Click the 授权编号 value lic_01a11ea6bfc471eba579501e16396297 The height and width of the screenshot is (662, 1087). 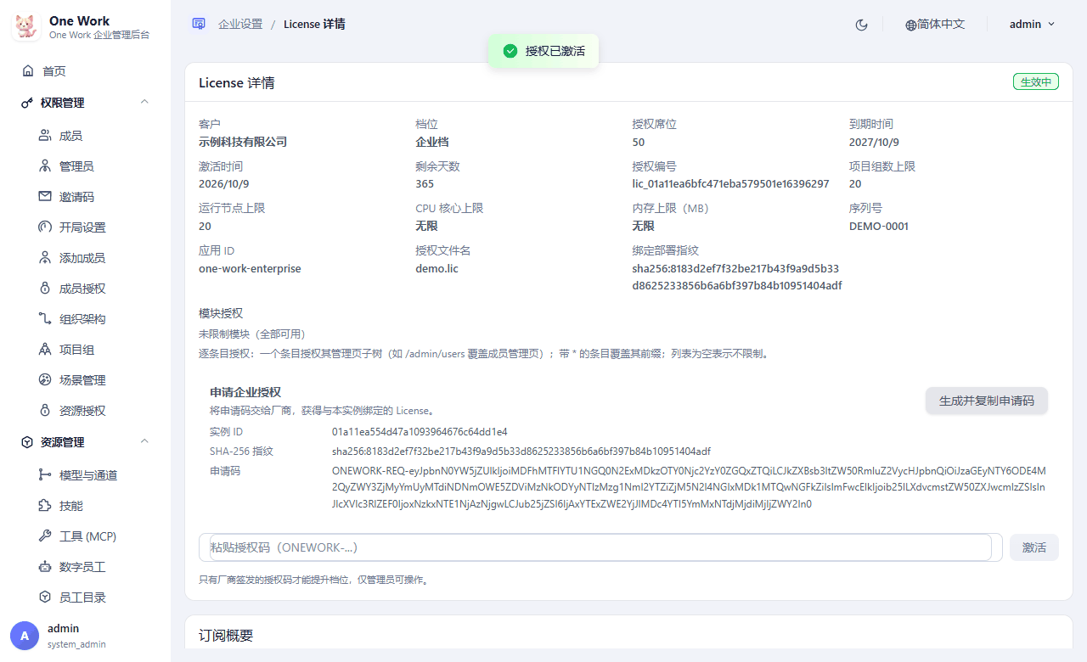click(x=730, y=184)
